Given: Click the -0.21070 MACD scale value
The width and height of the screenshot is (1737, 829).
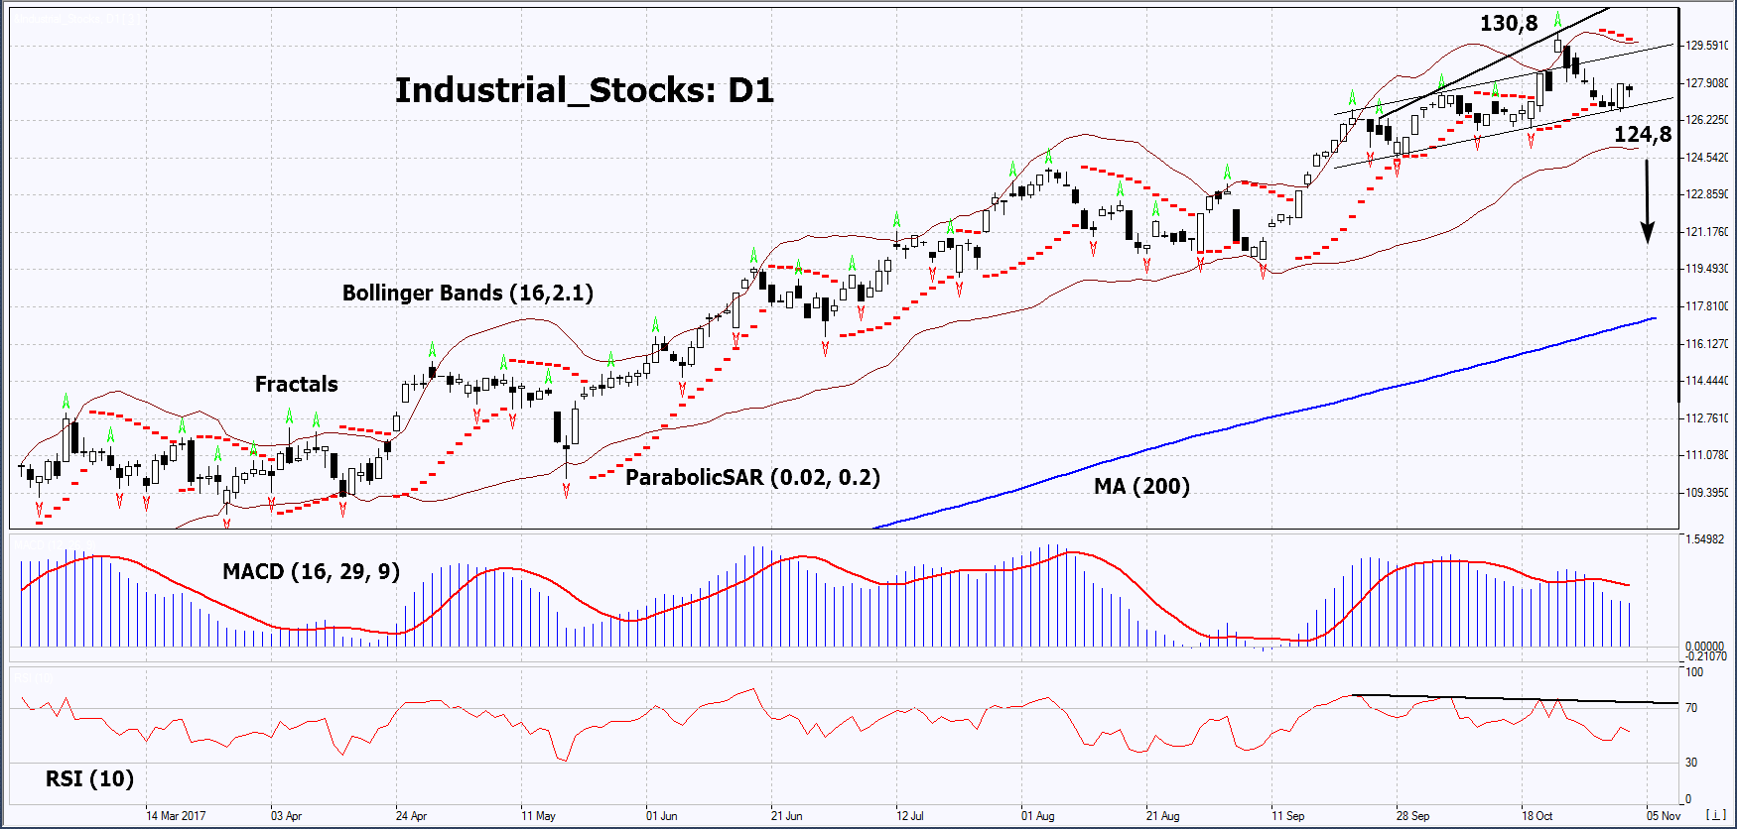Looking at the screenshot, I should click(x=1706, y=656).
